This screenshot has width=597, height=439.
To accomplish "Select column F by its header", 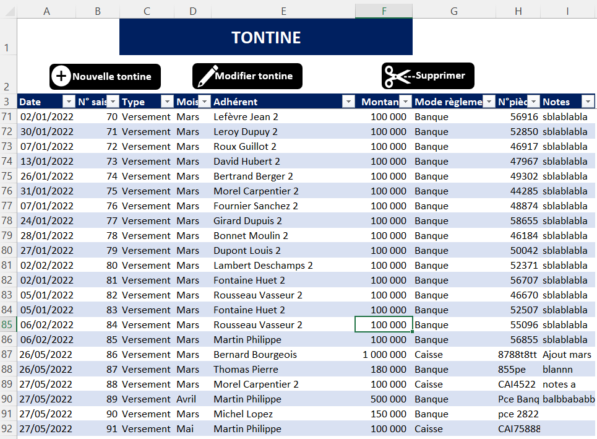I will tap(384, 11).
